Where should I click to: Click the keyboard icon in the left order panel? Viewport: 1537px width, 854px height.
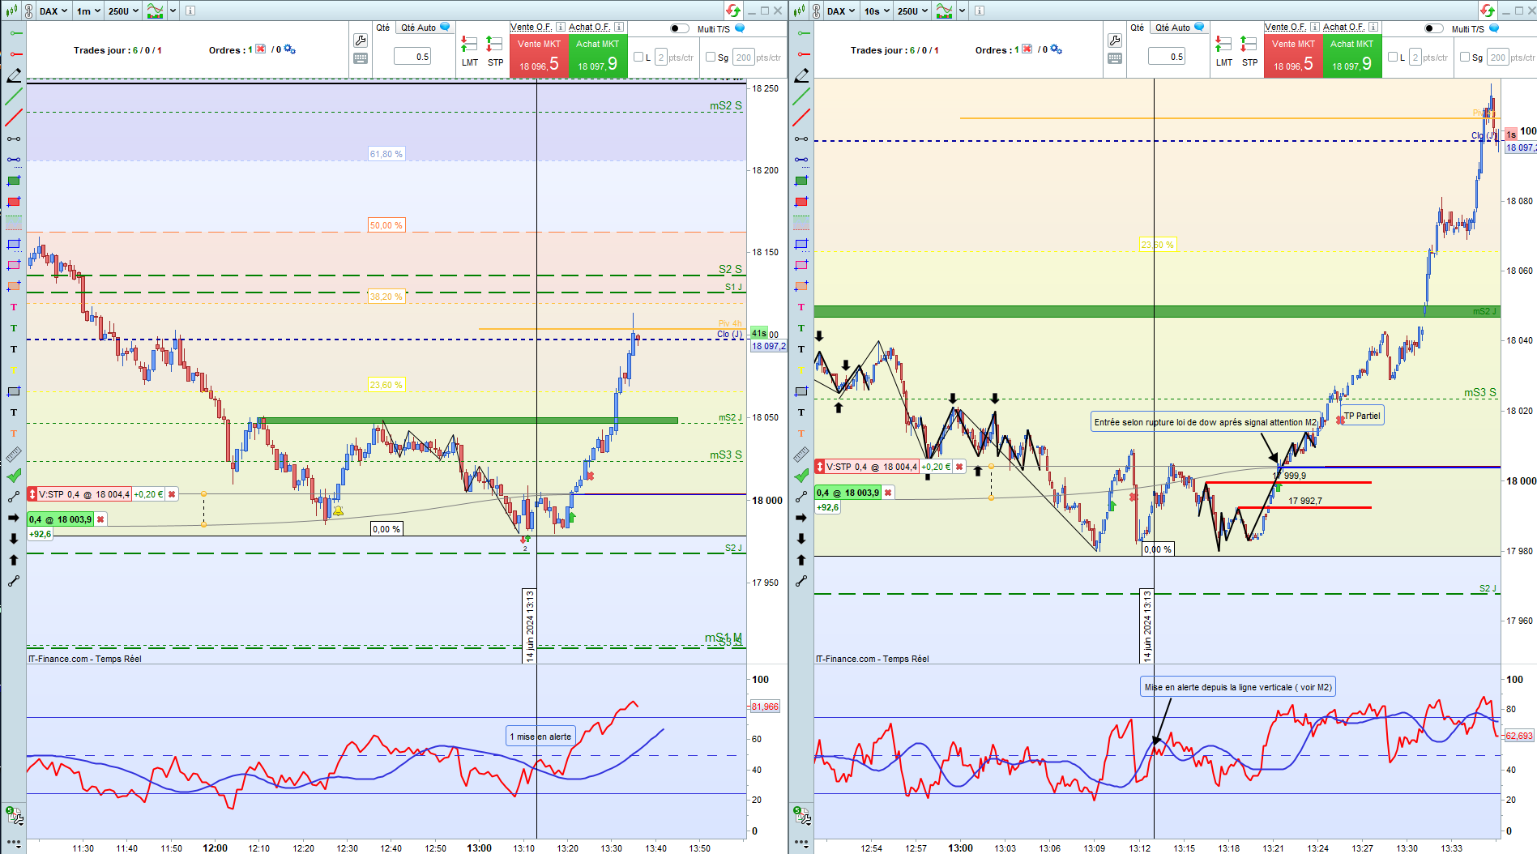click(361, 58)
